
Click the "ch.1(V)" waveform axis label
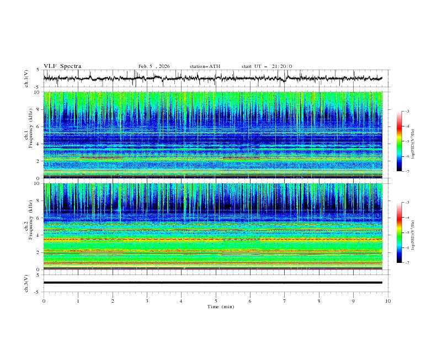[x=26, y=78]
